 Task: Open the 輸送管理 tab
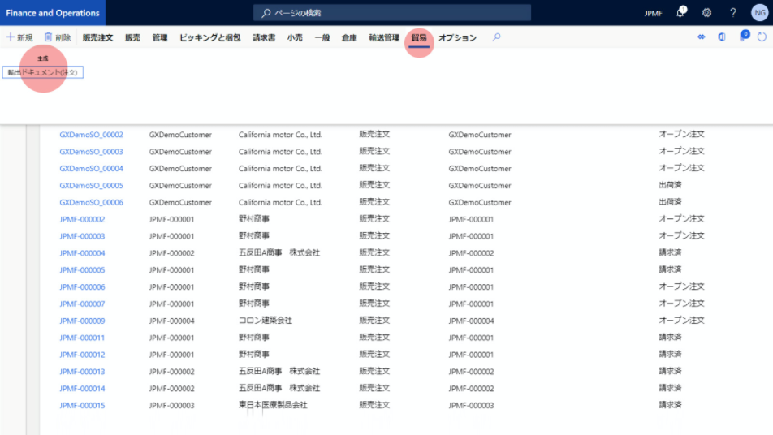coord(384,37)
